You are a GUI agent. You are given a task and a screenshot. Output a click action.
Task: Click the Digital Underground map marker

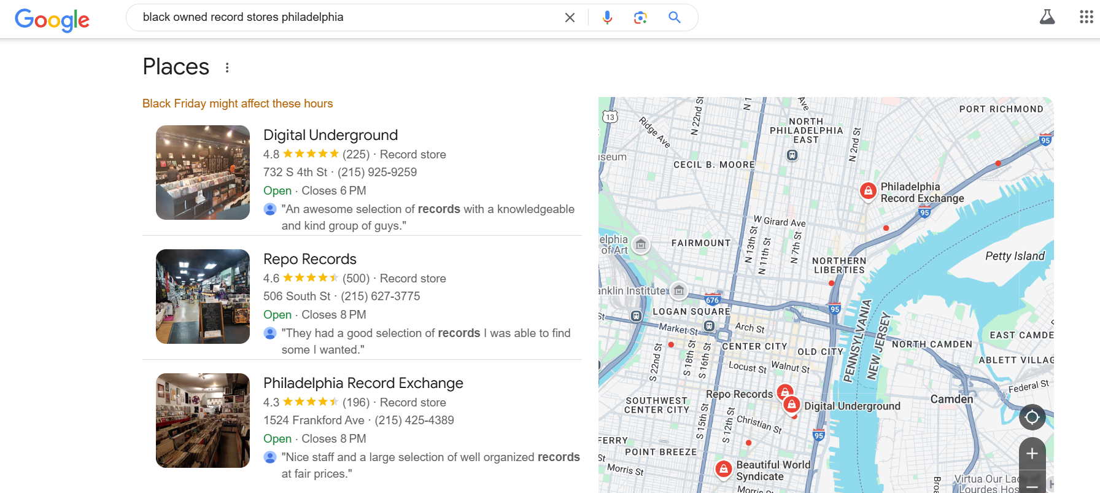coord(792,405)
